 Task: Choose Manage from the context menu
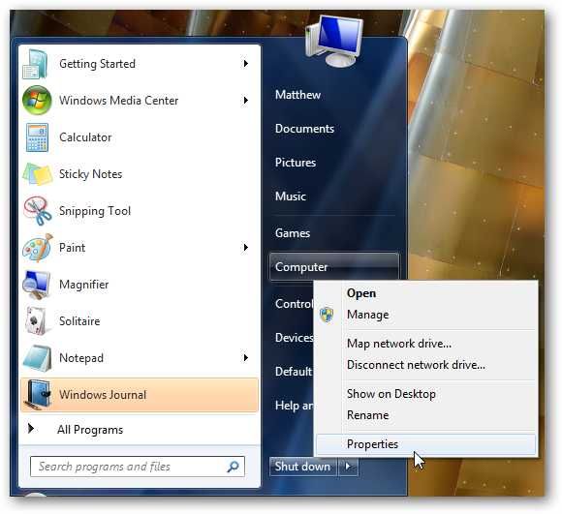pyautogui.click(x=368, y=315)
